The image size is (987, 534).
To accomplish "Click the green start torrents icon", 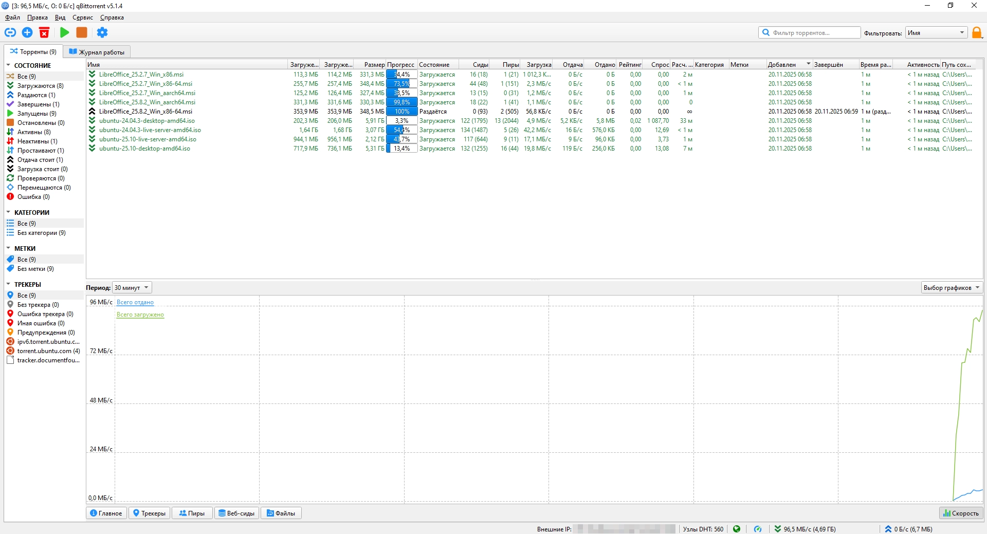I will pos(64,32).
